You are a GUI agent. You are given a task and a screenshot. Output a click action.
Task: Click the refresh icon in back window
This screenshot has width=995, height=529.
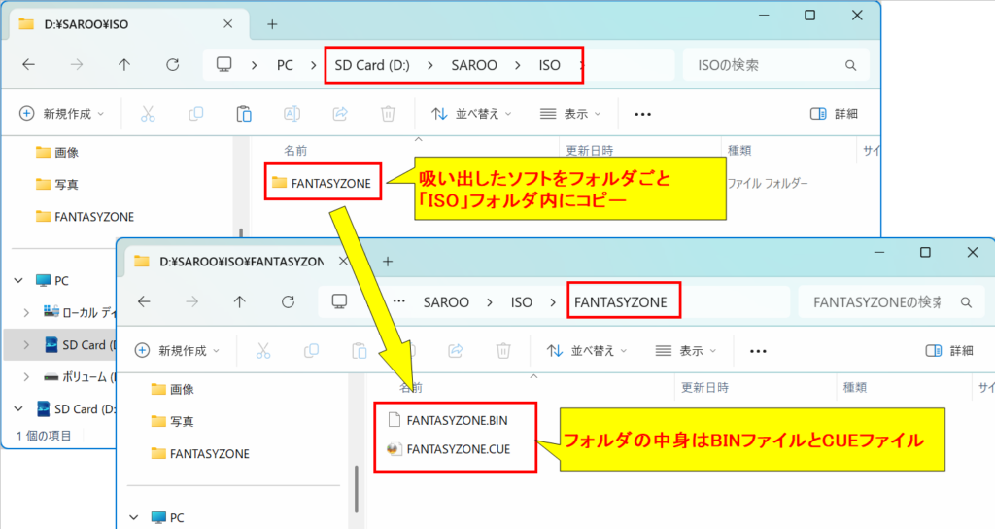click(173, 65)
